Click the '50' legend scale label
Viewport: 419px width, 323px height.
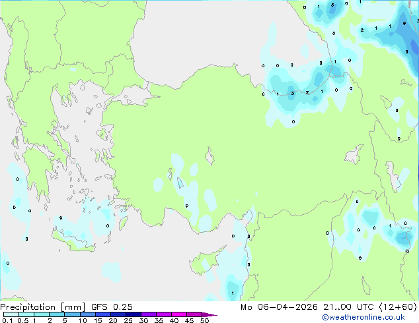(x=204, y=320)
